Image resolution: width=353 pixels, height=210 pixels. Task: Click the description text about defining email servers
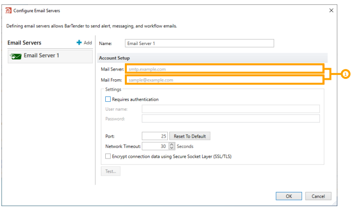pyautogui.click(x=92, y=26)
